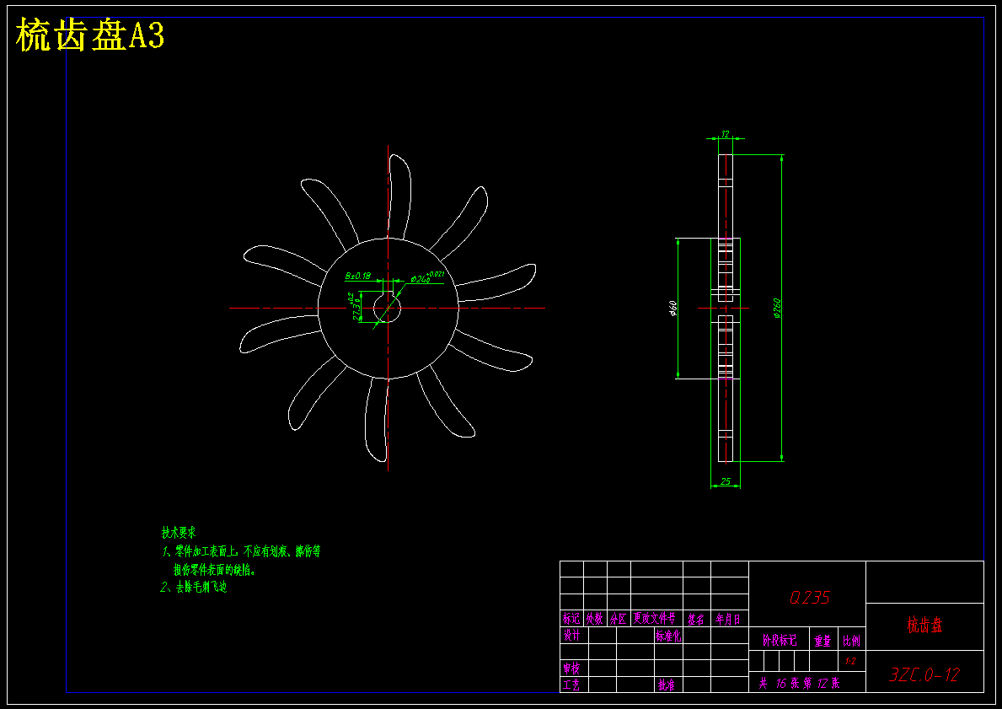
Task: Click the "标记" title block cell
Action: (x=571, y=618)
